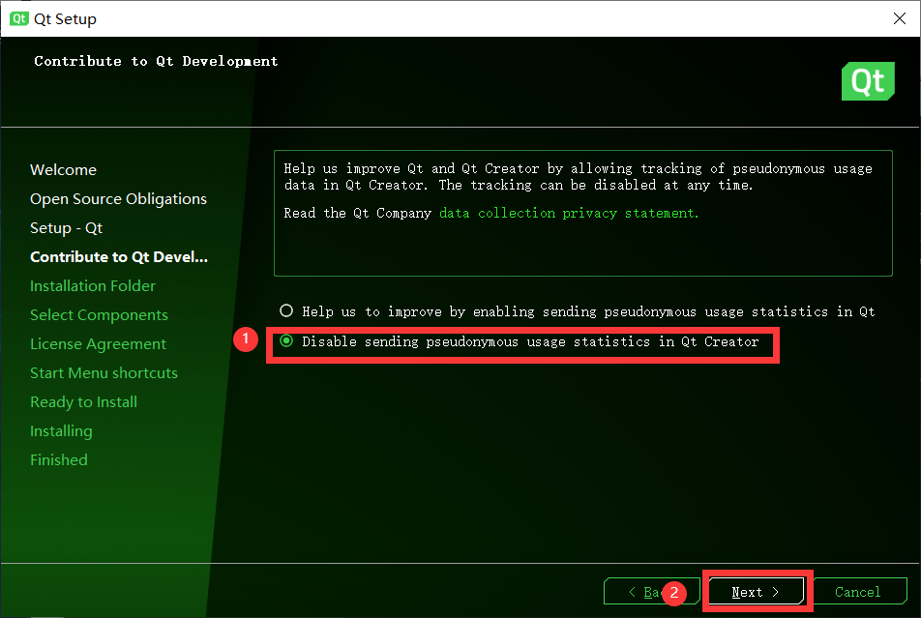
Task: Click the Installation Folder step
Action: click(93, 286)
